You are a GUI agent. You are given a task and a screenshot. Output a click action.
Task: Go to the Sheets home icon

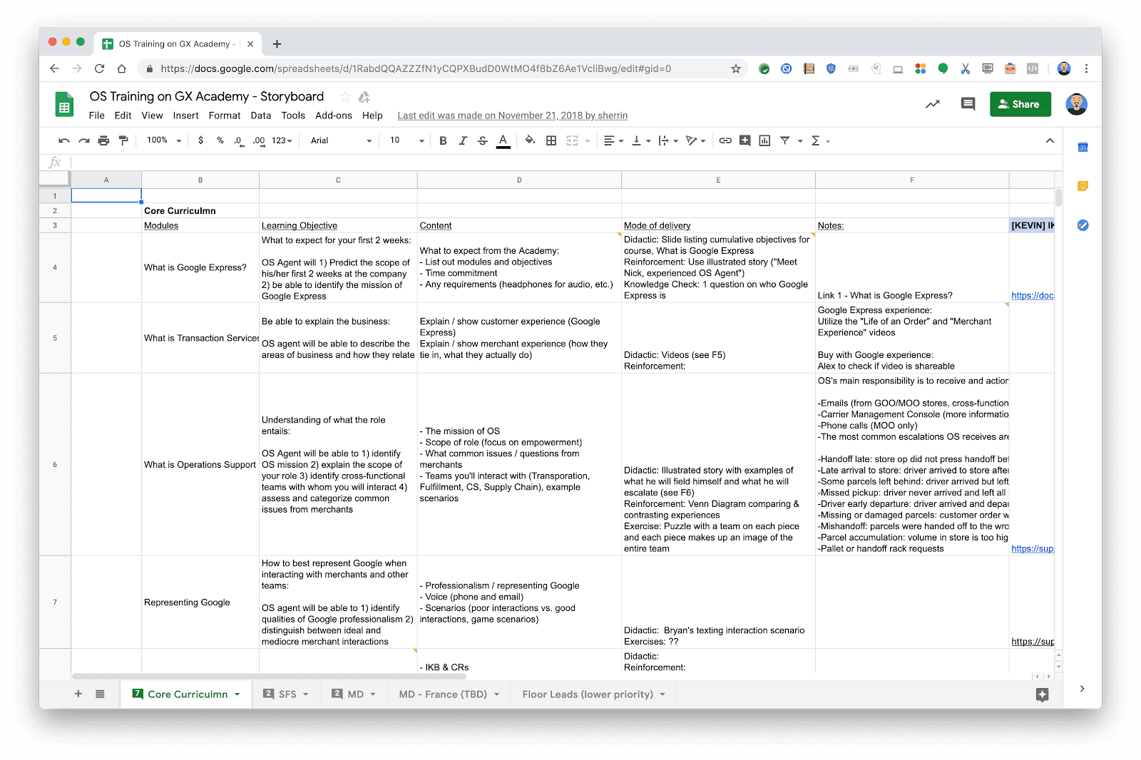64,105
